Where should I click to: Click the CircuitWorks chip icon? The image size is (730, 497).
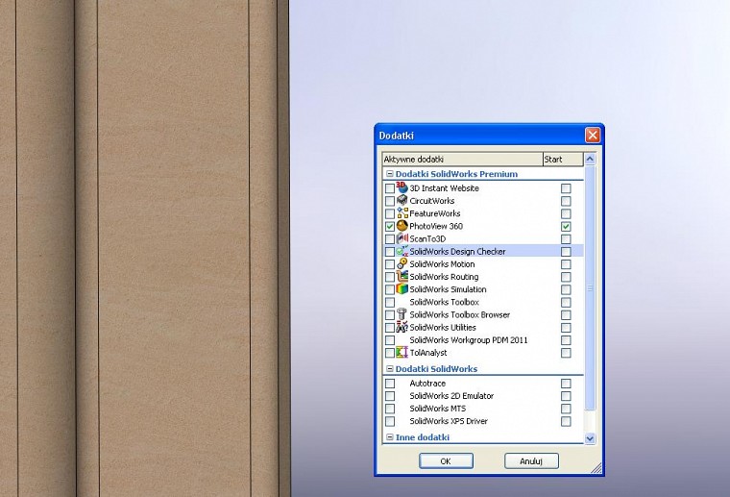point(401,200)
